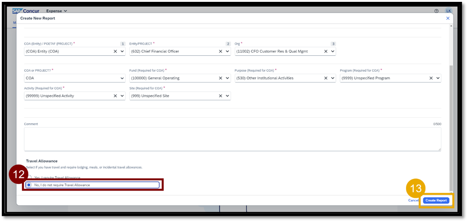Select No, I do not require Travel Allowance

[x=29, y=185]
